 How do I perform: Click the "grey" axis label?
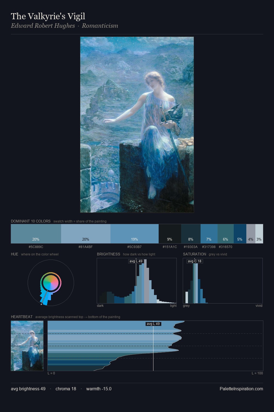(186, 306)
